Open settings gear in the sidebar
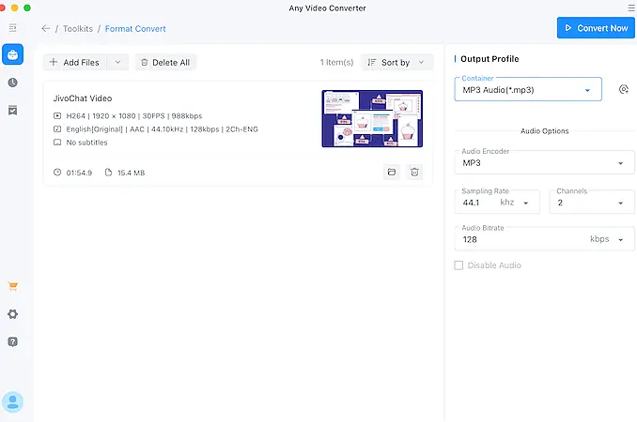Screen dimensions: 637x422 (x=12, y=314)
